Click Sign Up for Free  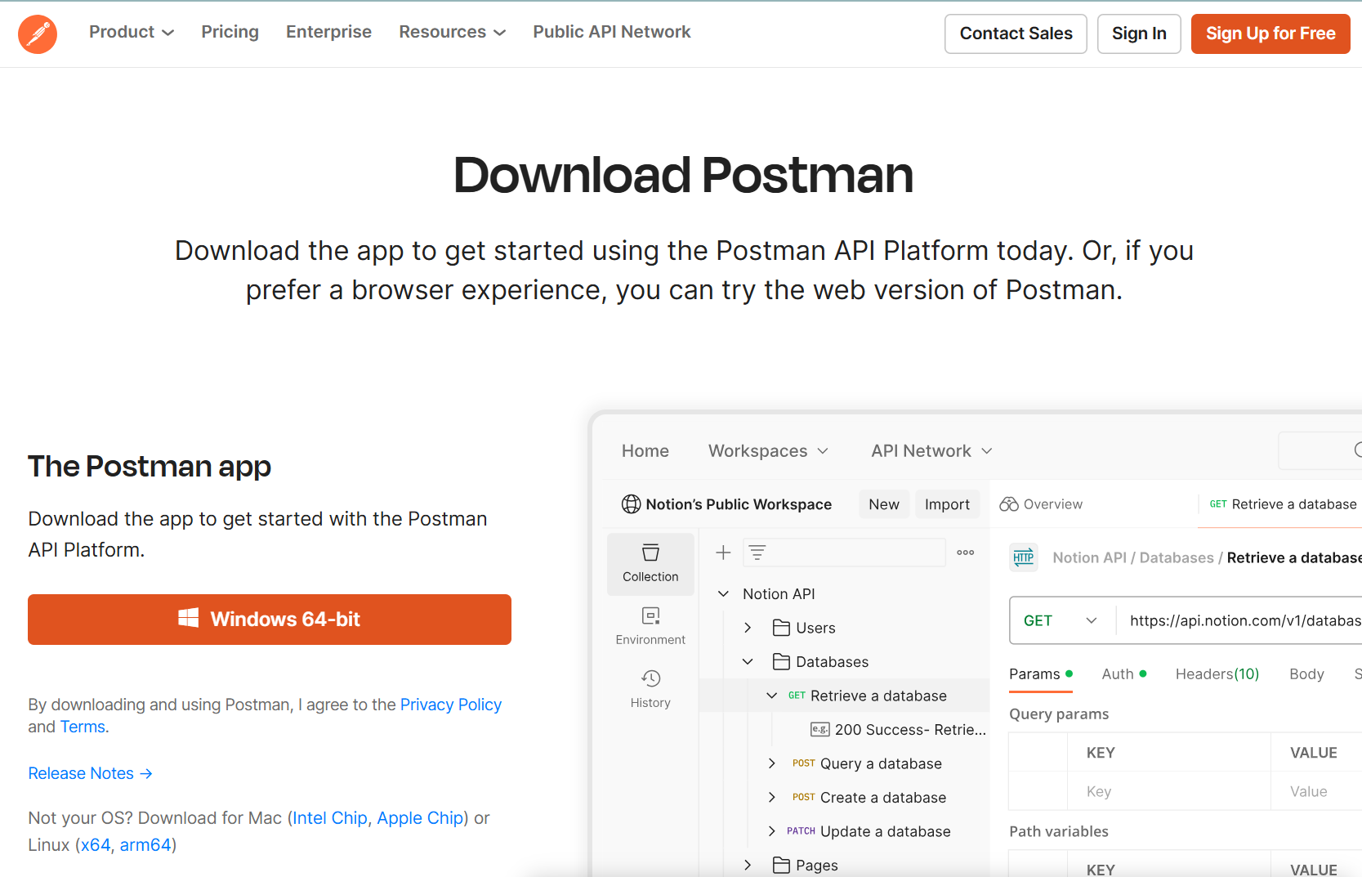[1270, 34]
